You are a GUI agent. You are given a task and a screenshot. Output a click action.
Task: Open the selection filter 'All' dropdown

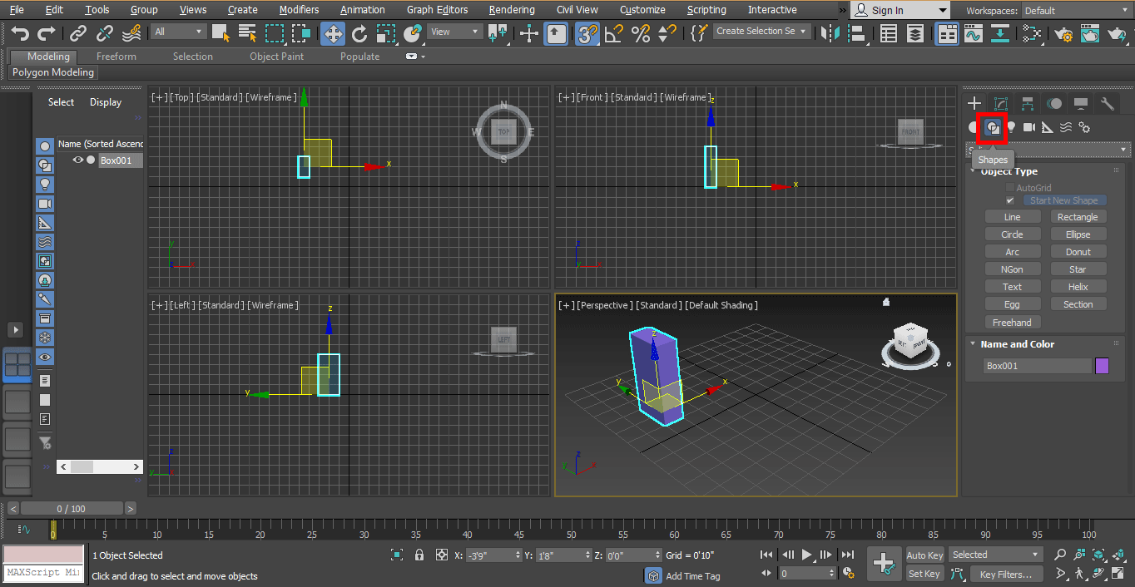(178, 32)
